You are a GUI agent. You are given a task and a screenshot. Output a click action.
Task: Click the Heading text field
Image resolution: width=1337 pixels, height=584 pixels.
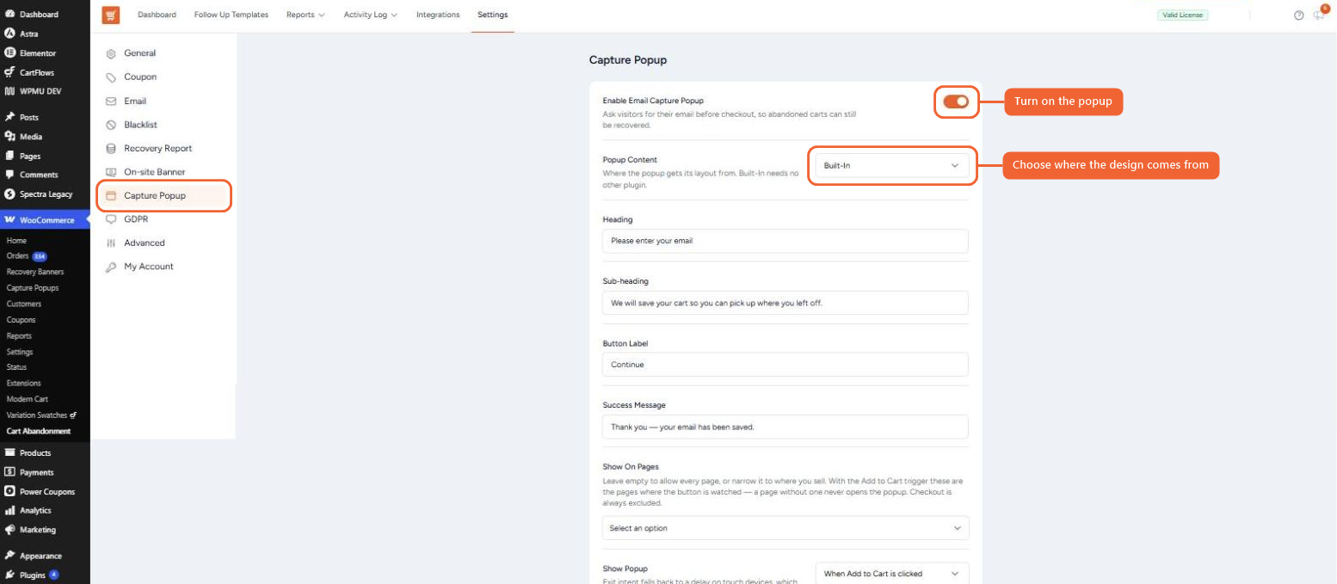coord(786,241)
